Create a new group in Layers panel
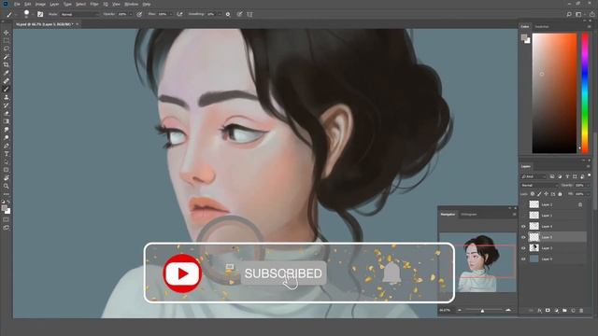Image resolution: width=598 pixels, height=336 pixels. click(564, 311)
